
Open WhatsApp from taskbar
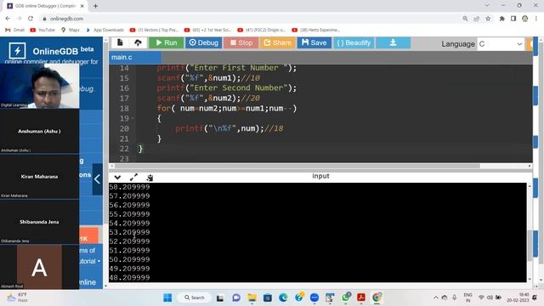tap(346, 297)
